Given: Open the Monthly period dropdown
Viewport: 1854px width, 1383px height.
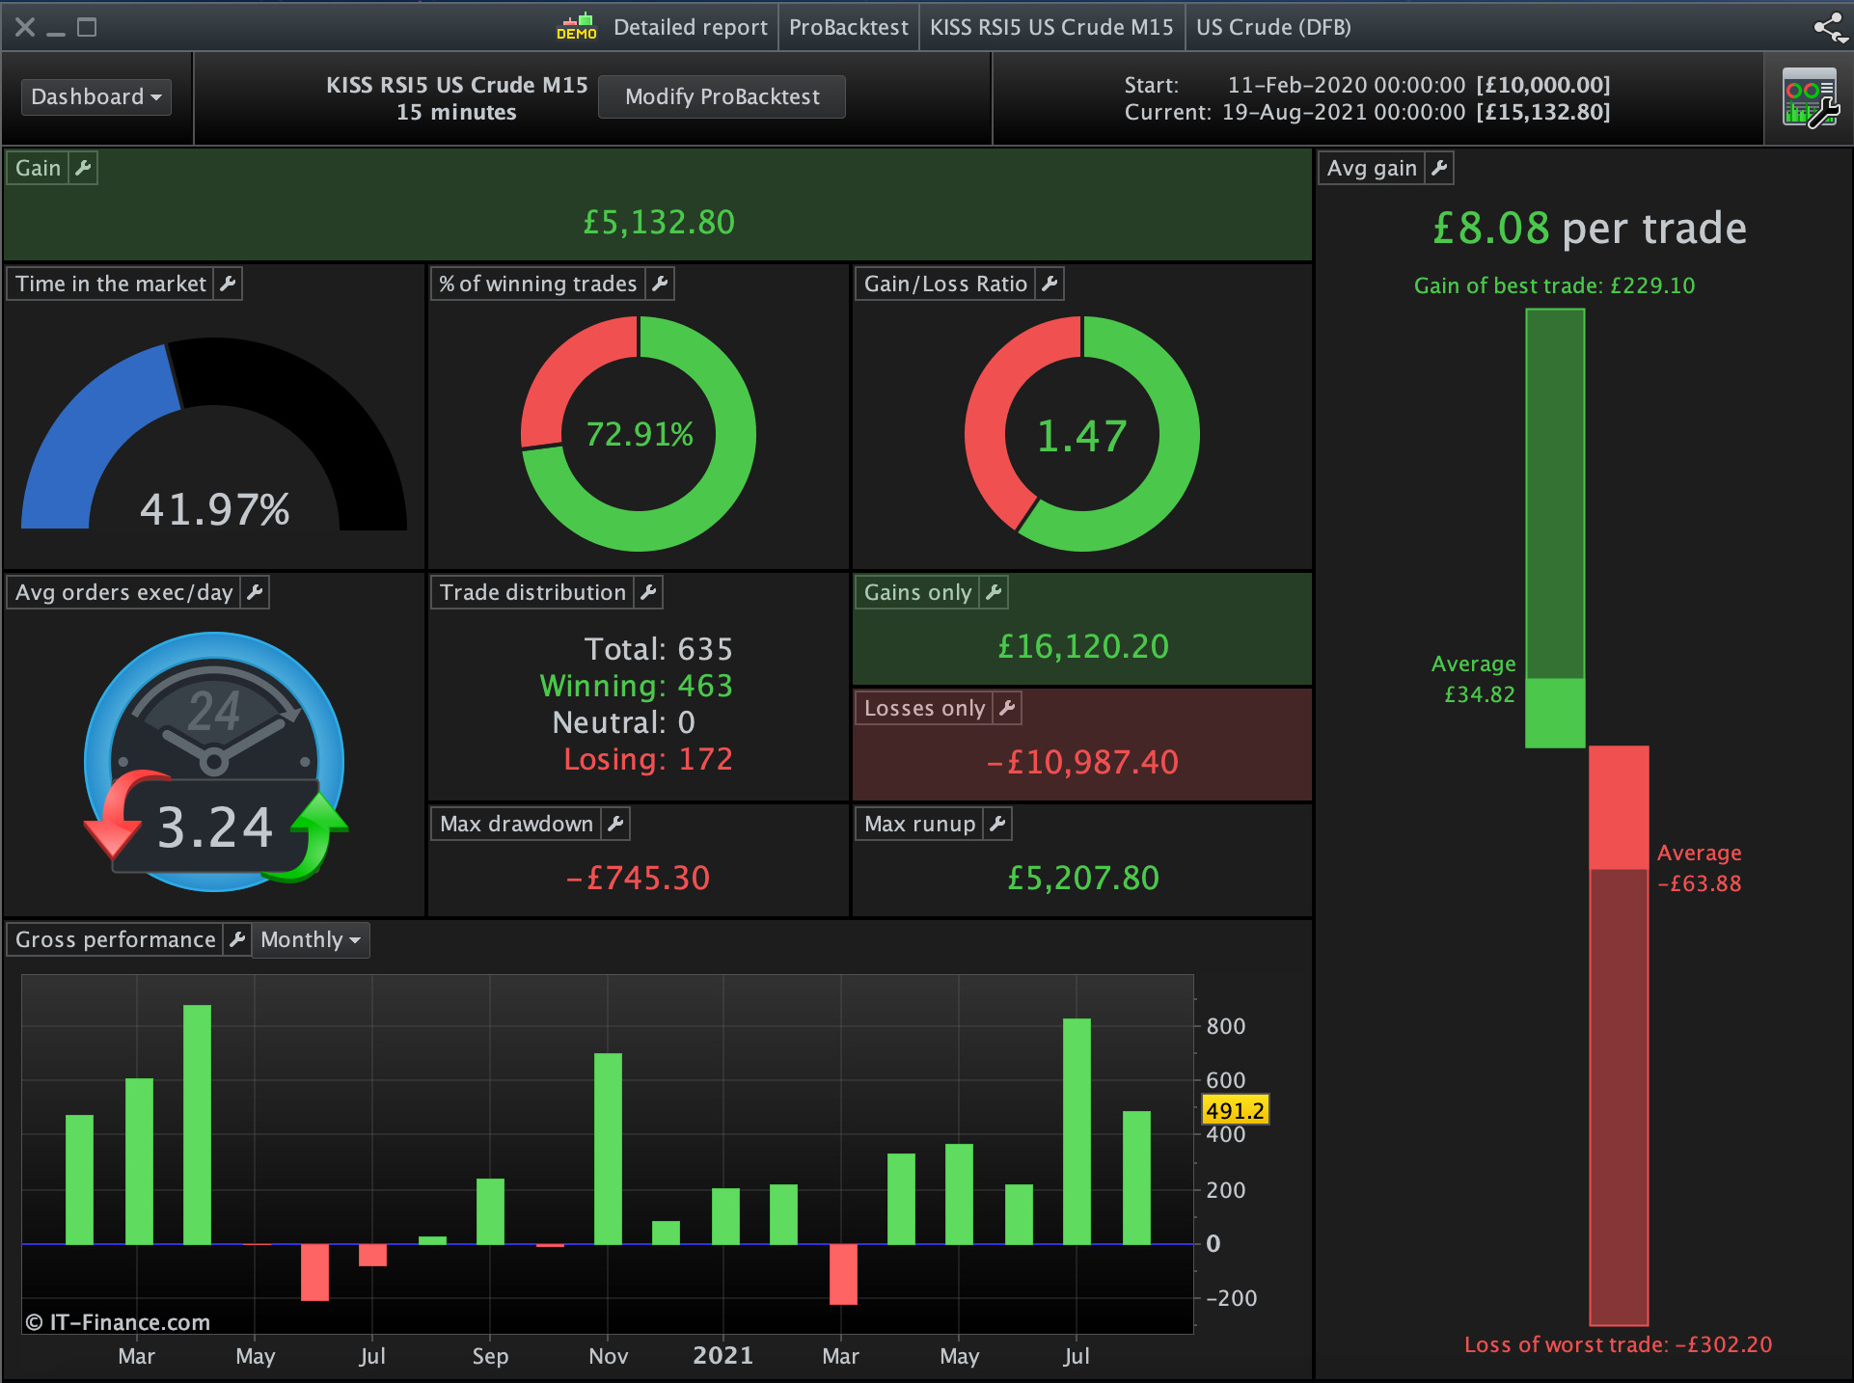Looking at the screenshot, I should (x=310, y=939).
